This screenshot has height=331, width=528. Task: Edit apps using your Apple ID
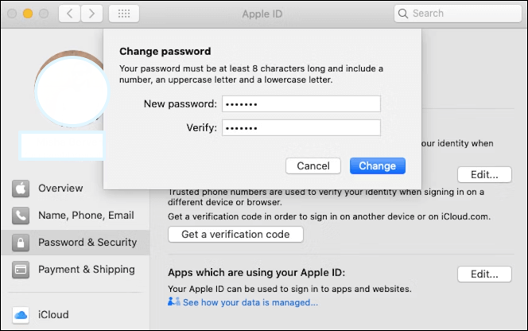pyautogui.click(x=484, y=275)
